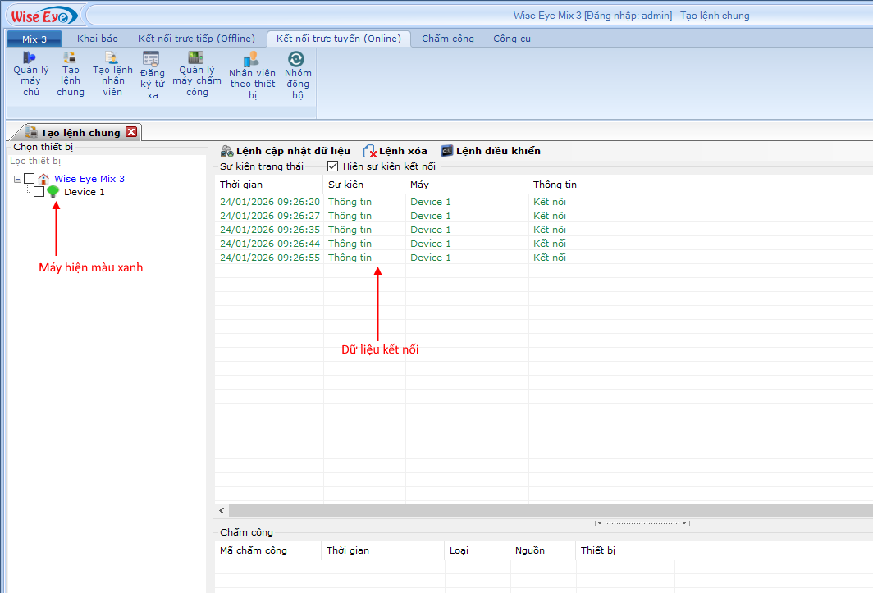Check the Wise Eye Mix 3 checkbox
Screen dimensions: 873x593
tap(30, 179)
